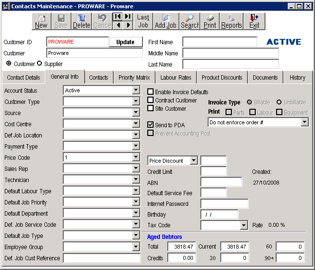Click the First Name input field
315x270 pixels.
point(220,42)
